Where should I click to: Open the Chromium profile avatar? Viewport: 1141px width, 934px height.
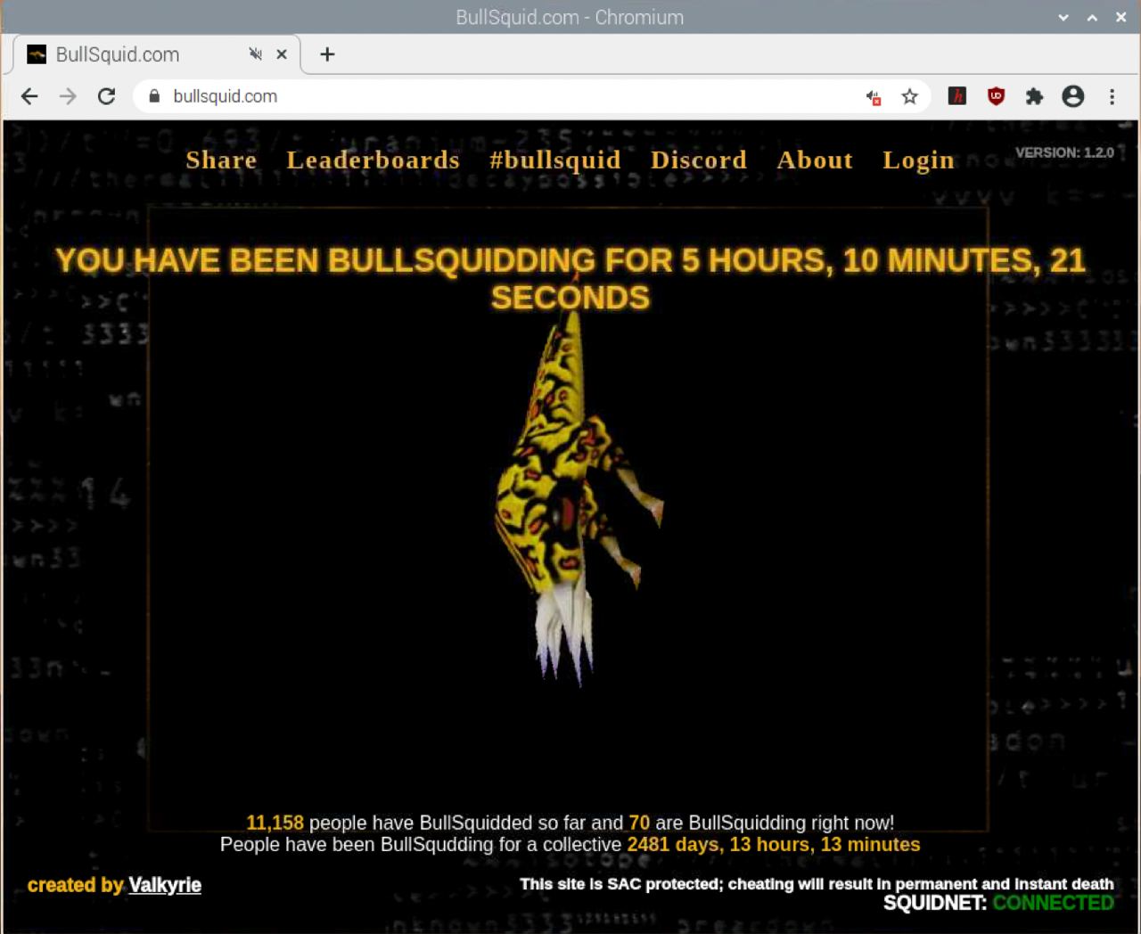coord(1073,96)
